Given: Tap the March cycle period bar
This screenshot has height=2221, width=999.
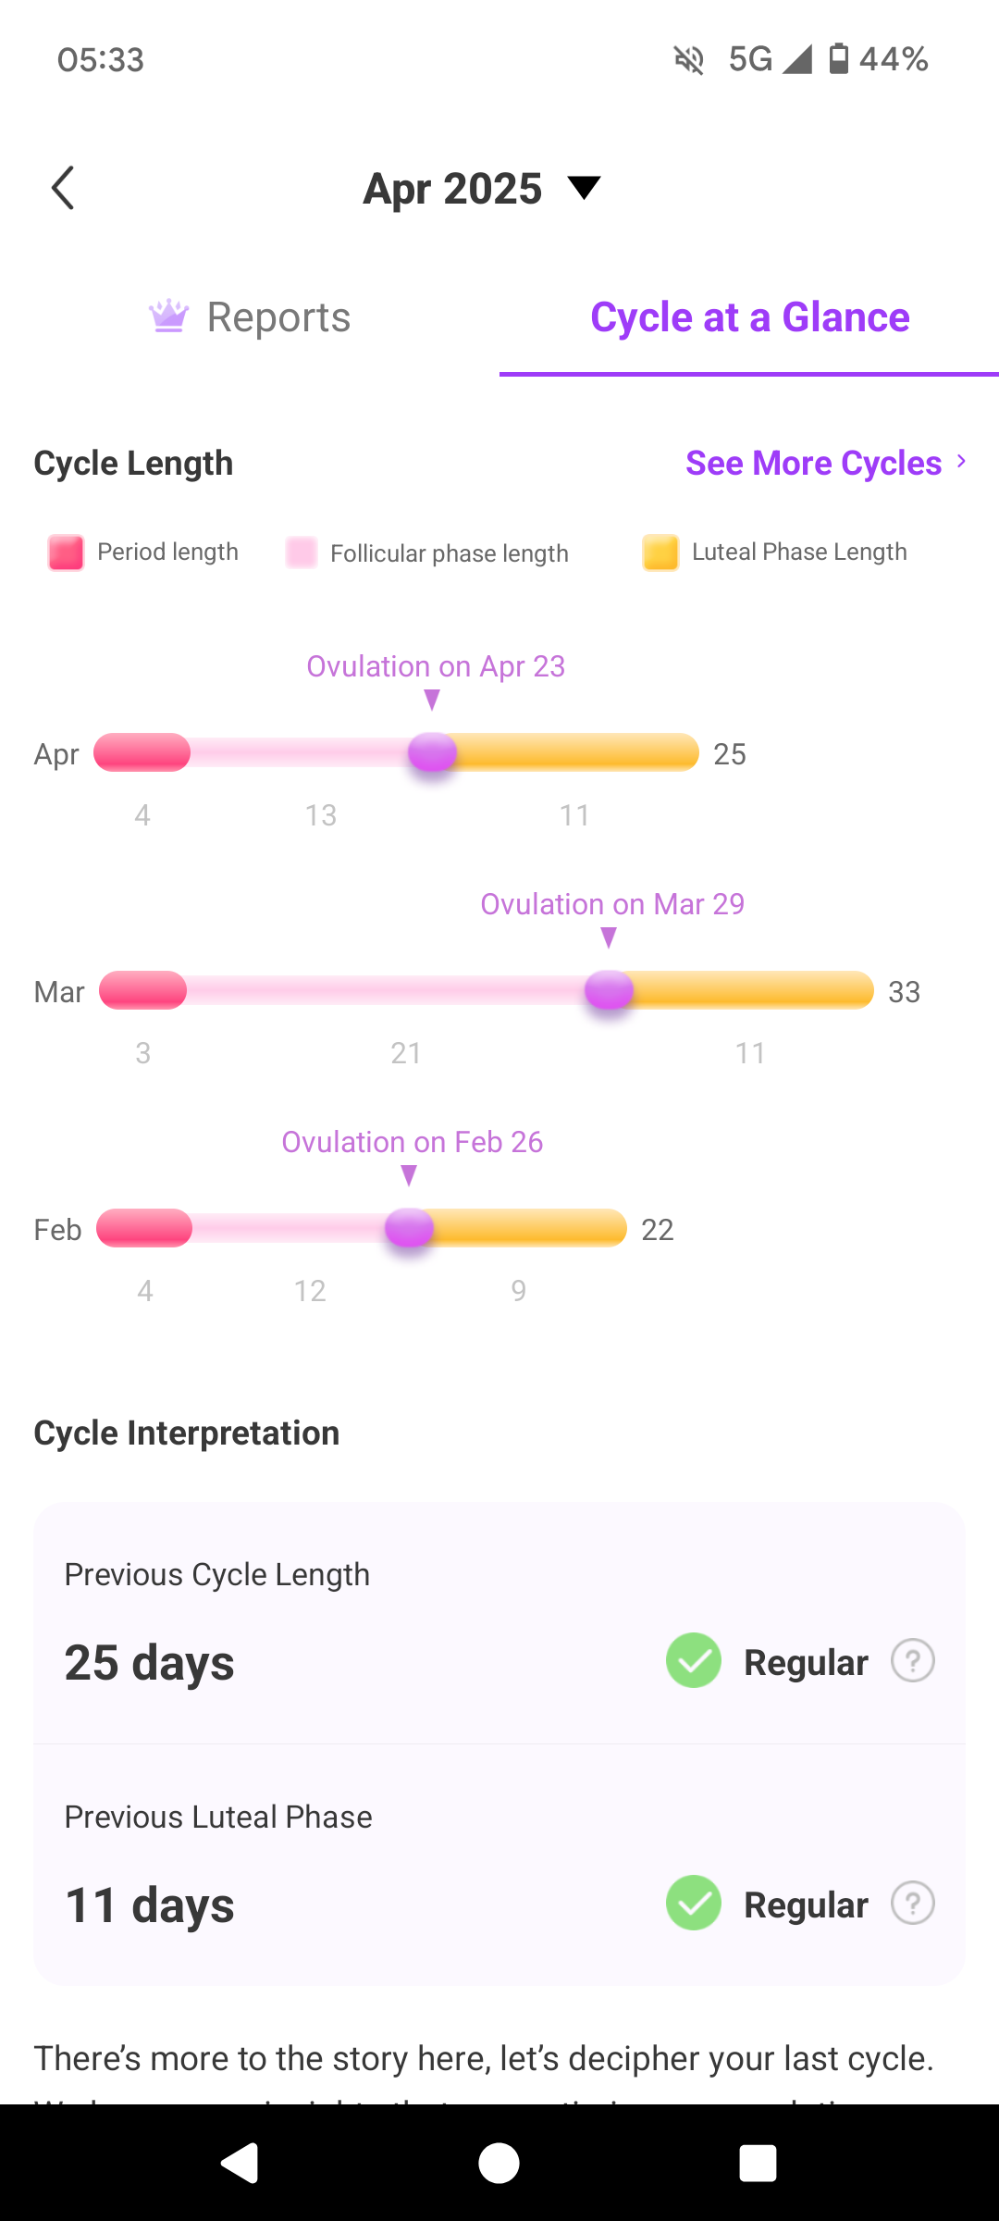Looking at the screenshot, I should click(143, 990).
